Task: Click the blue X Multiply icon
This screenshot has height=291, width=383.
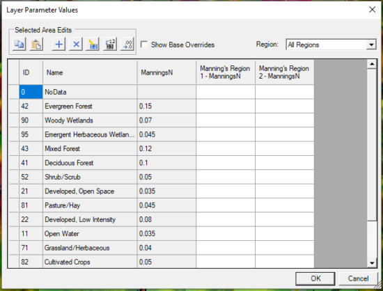Action: (x=76, y=45)
